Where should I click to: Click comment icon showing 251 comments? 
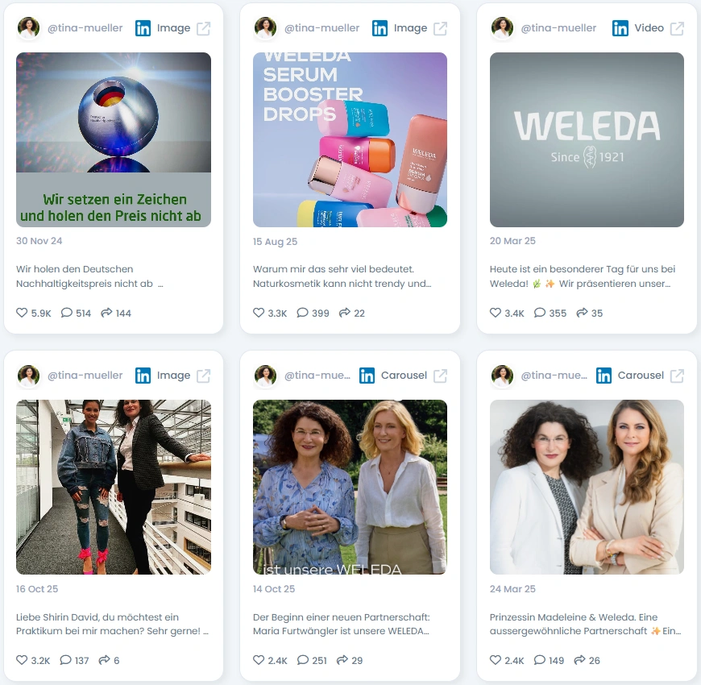[303, 660]
